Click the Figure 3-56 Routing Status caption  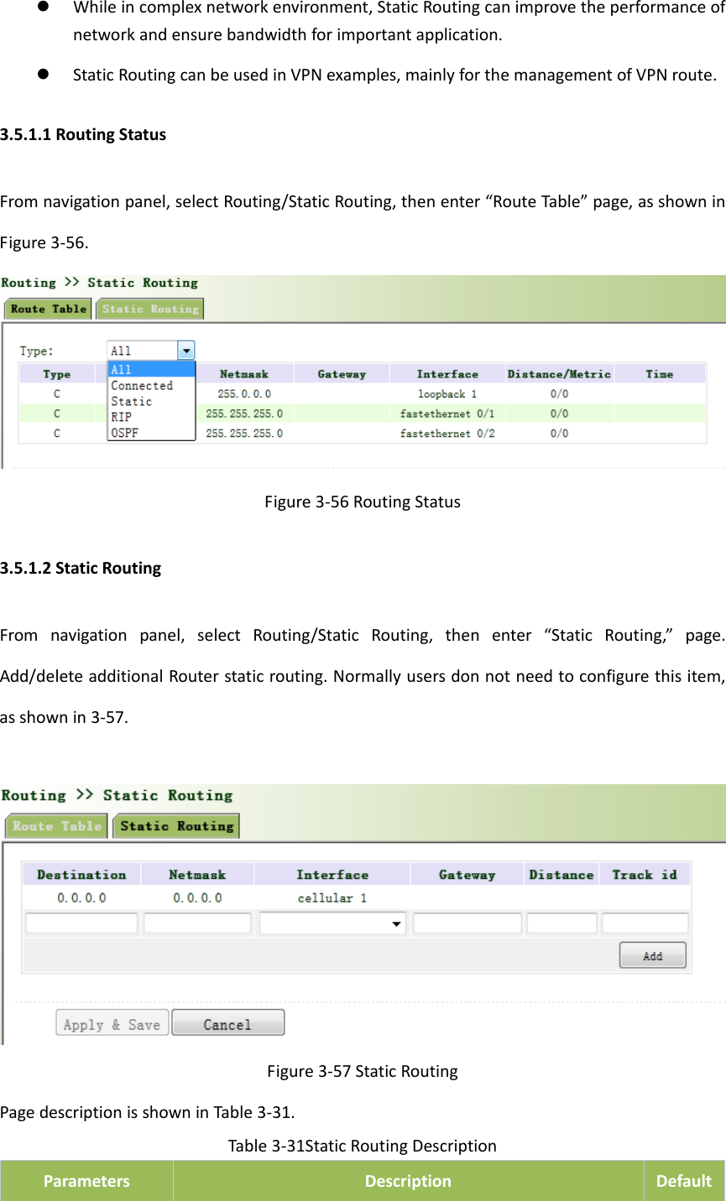(x=363, y=502)
